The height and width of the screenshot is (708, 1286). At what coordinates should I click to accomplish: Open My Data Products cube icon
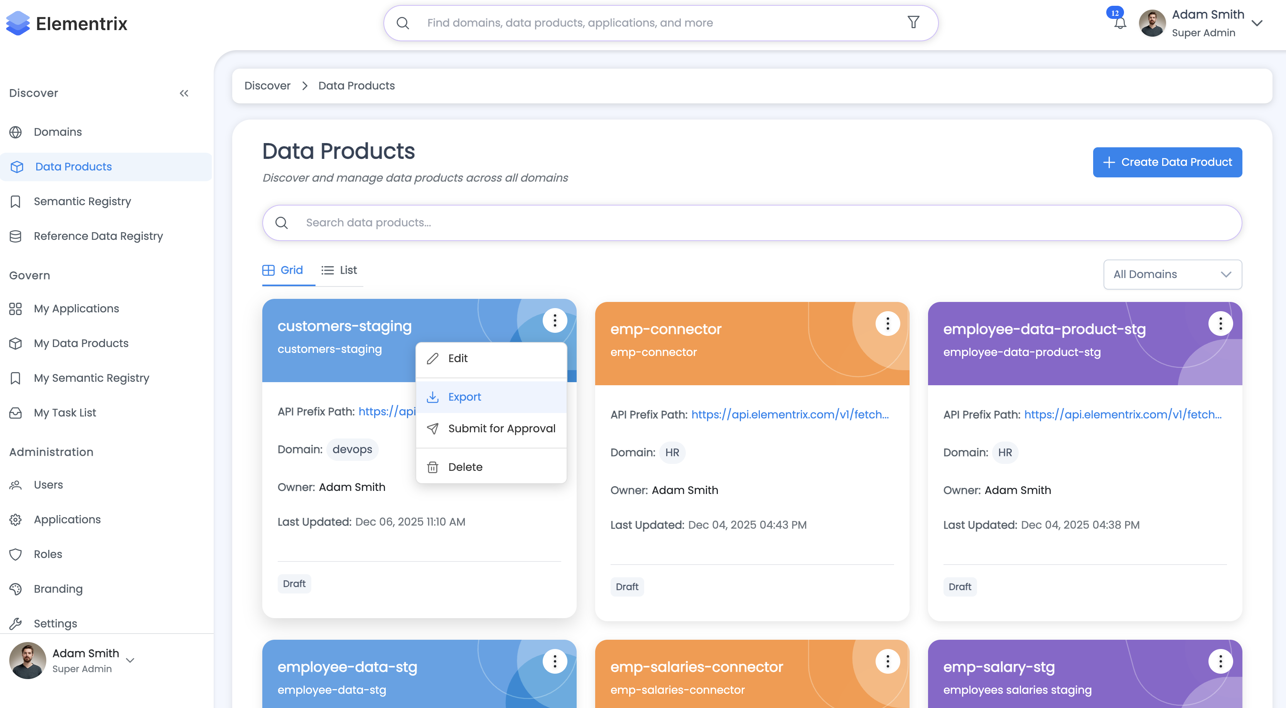[x=15, y=343]
